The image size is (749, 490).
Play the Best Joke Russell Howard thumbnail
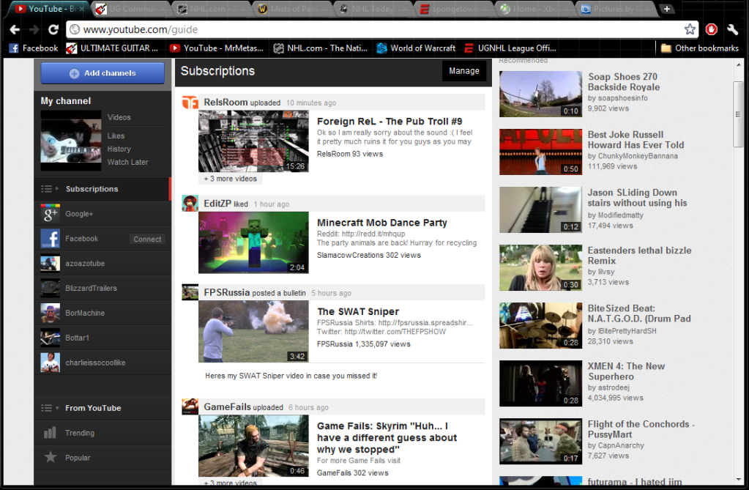tap(540, 152)
